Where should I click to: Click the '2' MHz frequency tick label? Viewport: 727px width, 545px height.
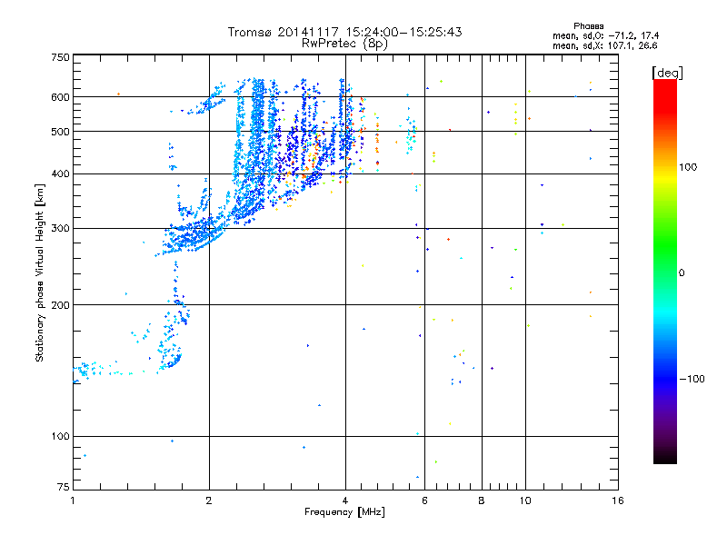[x=209, y=500]
